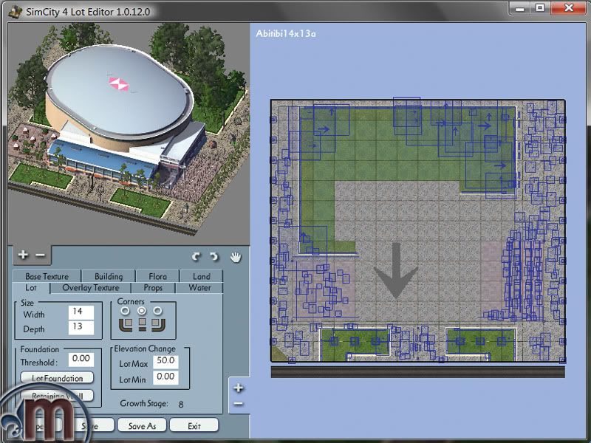The width and height of the screenshot is (591, 443).
Task: Click the Save As button
Action: point(142,426)
